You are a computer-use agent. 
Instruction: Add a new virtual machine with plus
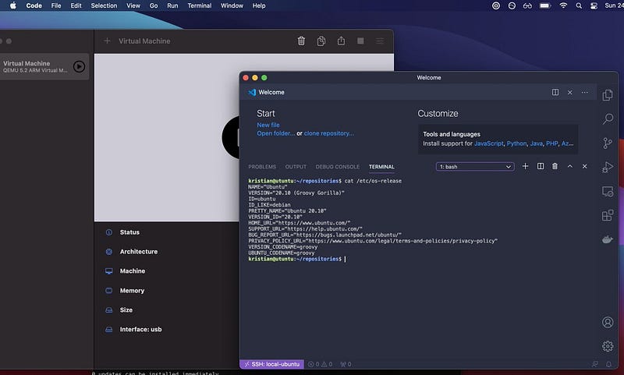[107, 41]
